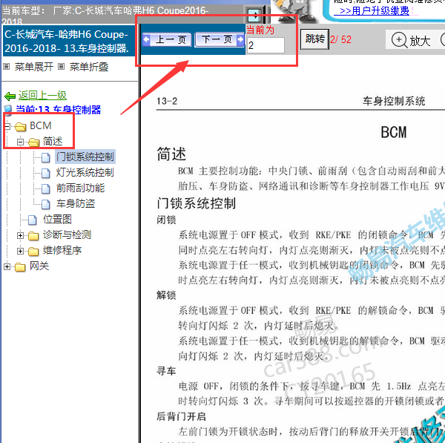This screenshot has width=445, height=443.
Task: Click the 简述 folder icon
Action: point(33,142)
